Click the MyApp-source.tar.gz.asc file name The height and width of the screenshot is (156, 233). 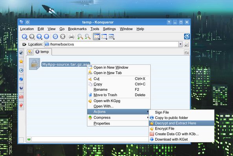[x=66, y=64]
